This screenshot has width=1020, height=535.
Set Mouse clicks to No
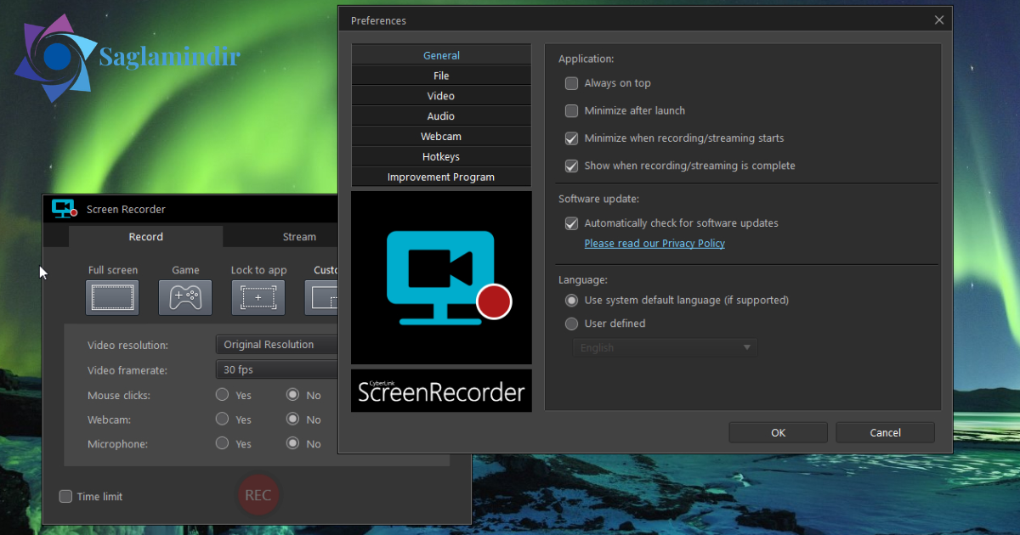tap(293, 394)
